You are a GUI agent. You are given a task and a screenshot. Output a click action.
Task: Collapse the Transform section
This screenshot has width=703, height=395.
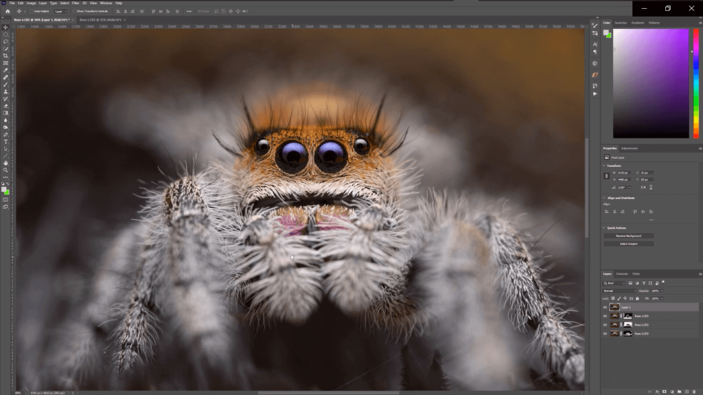click(604, 166)
